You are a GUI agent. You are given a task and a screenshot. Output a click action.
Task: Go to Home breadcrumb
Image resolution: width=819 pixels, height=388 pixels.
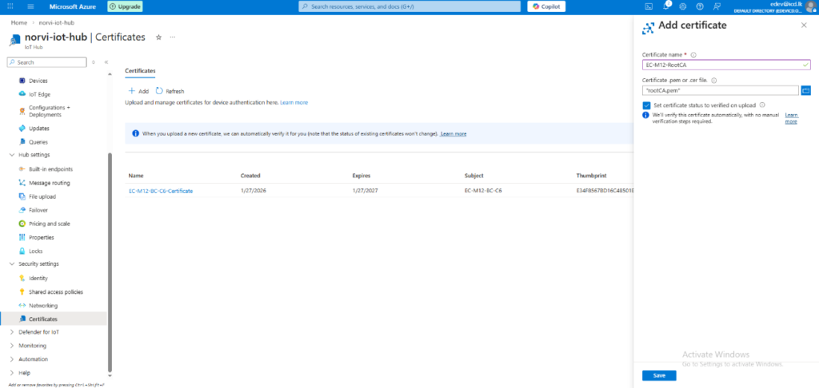click(19, 23)
